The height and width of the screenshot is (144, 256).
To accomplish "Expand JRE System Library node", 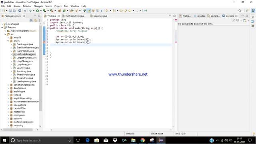I will [x=5, y=31].
